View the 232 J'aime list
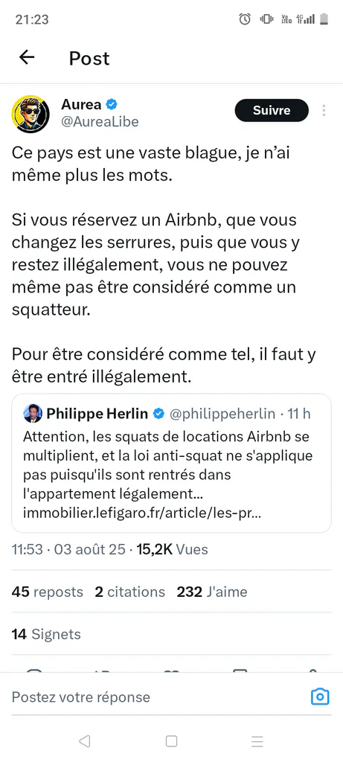The image size is (343, 762). click(212, 592)
